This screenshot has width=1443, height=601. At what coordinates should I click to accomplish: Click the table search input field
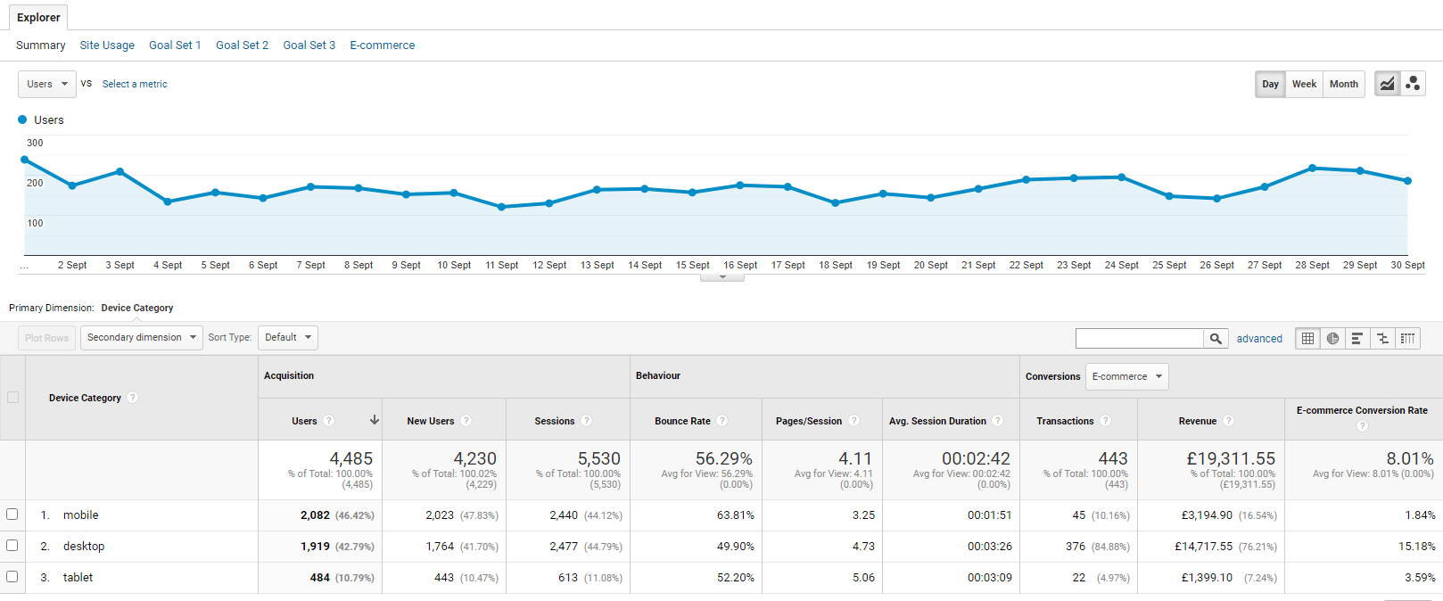tap(1139, 339)
